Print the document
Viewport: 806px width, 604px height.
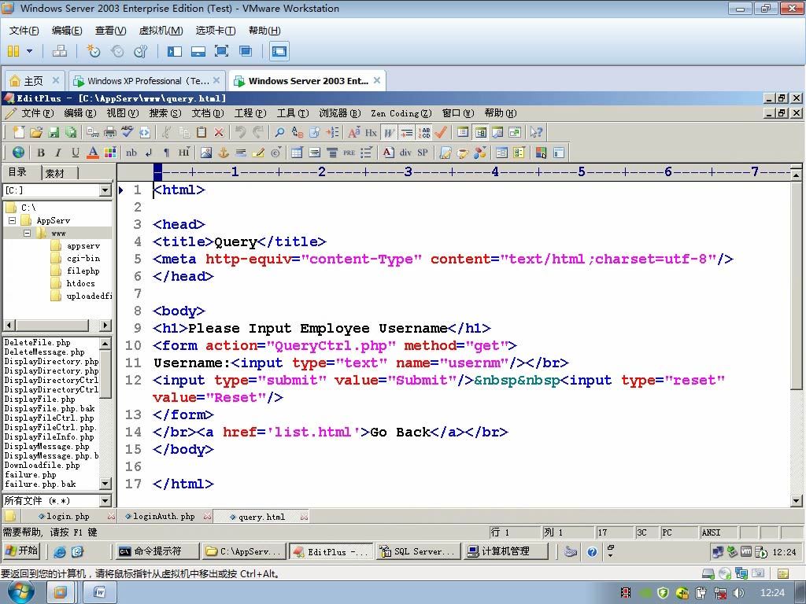click(x=110, y=132)
